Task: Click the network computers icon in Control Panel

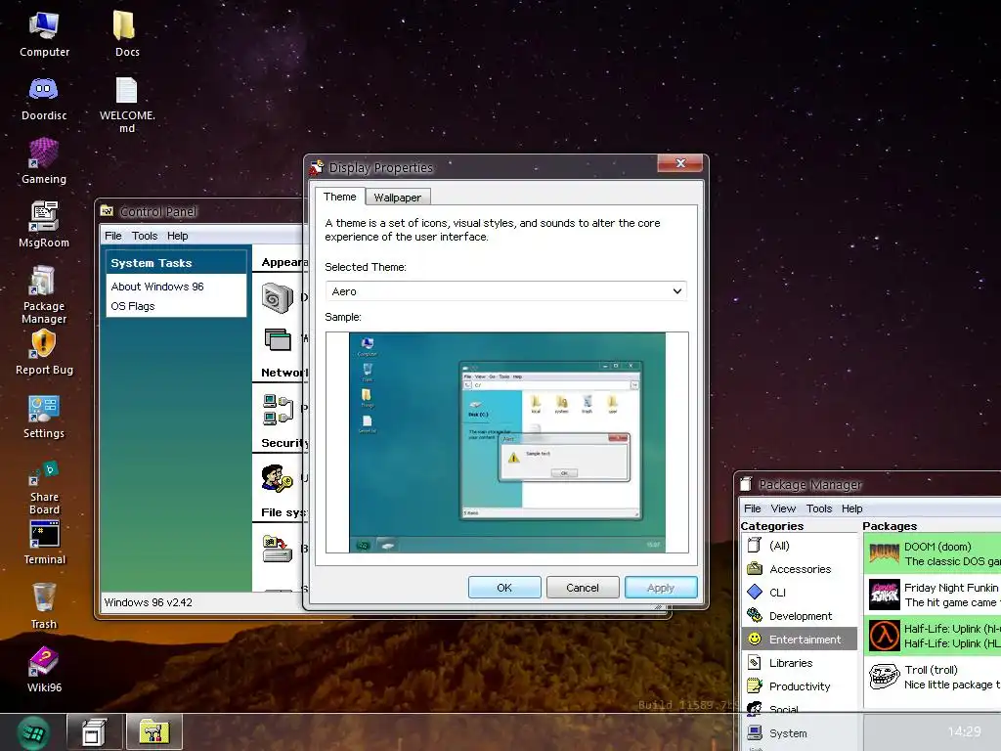Action: click(x=278, y=410)
